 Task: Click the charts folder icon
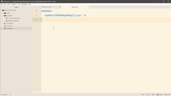pos(5,13)
